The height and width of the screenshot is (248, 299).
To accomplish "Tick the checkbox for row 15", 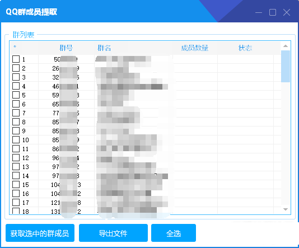I will point(16,185).
